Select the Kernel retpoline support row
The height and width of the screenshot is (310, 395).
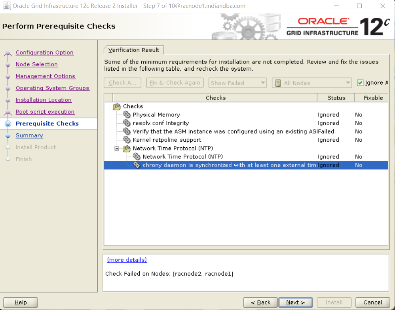click(246, 140)
